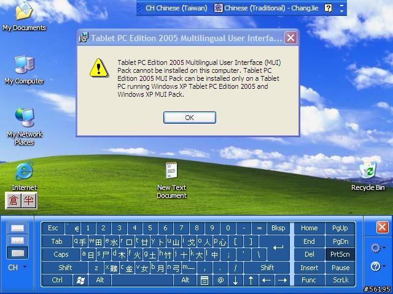Open the input panel help menu
Image resolution: width=393 pixels, height=294 pixels.
click(x=378, y=266)
